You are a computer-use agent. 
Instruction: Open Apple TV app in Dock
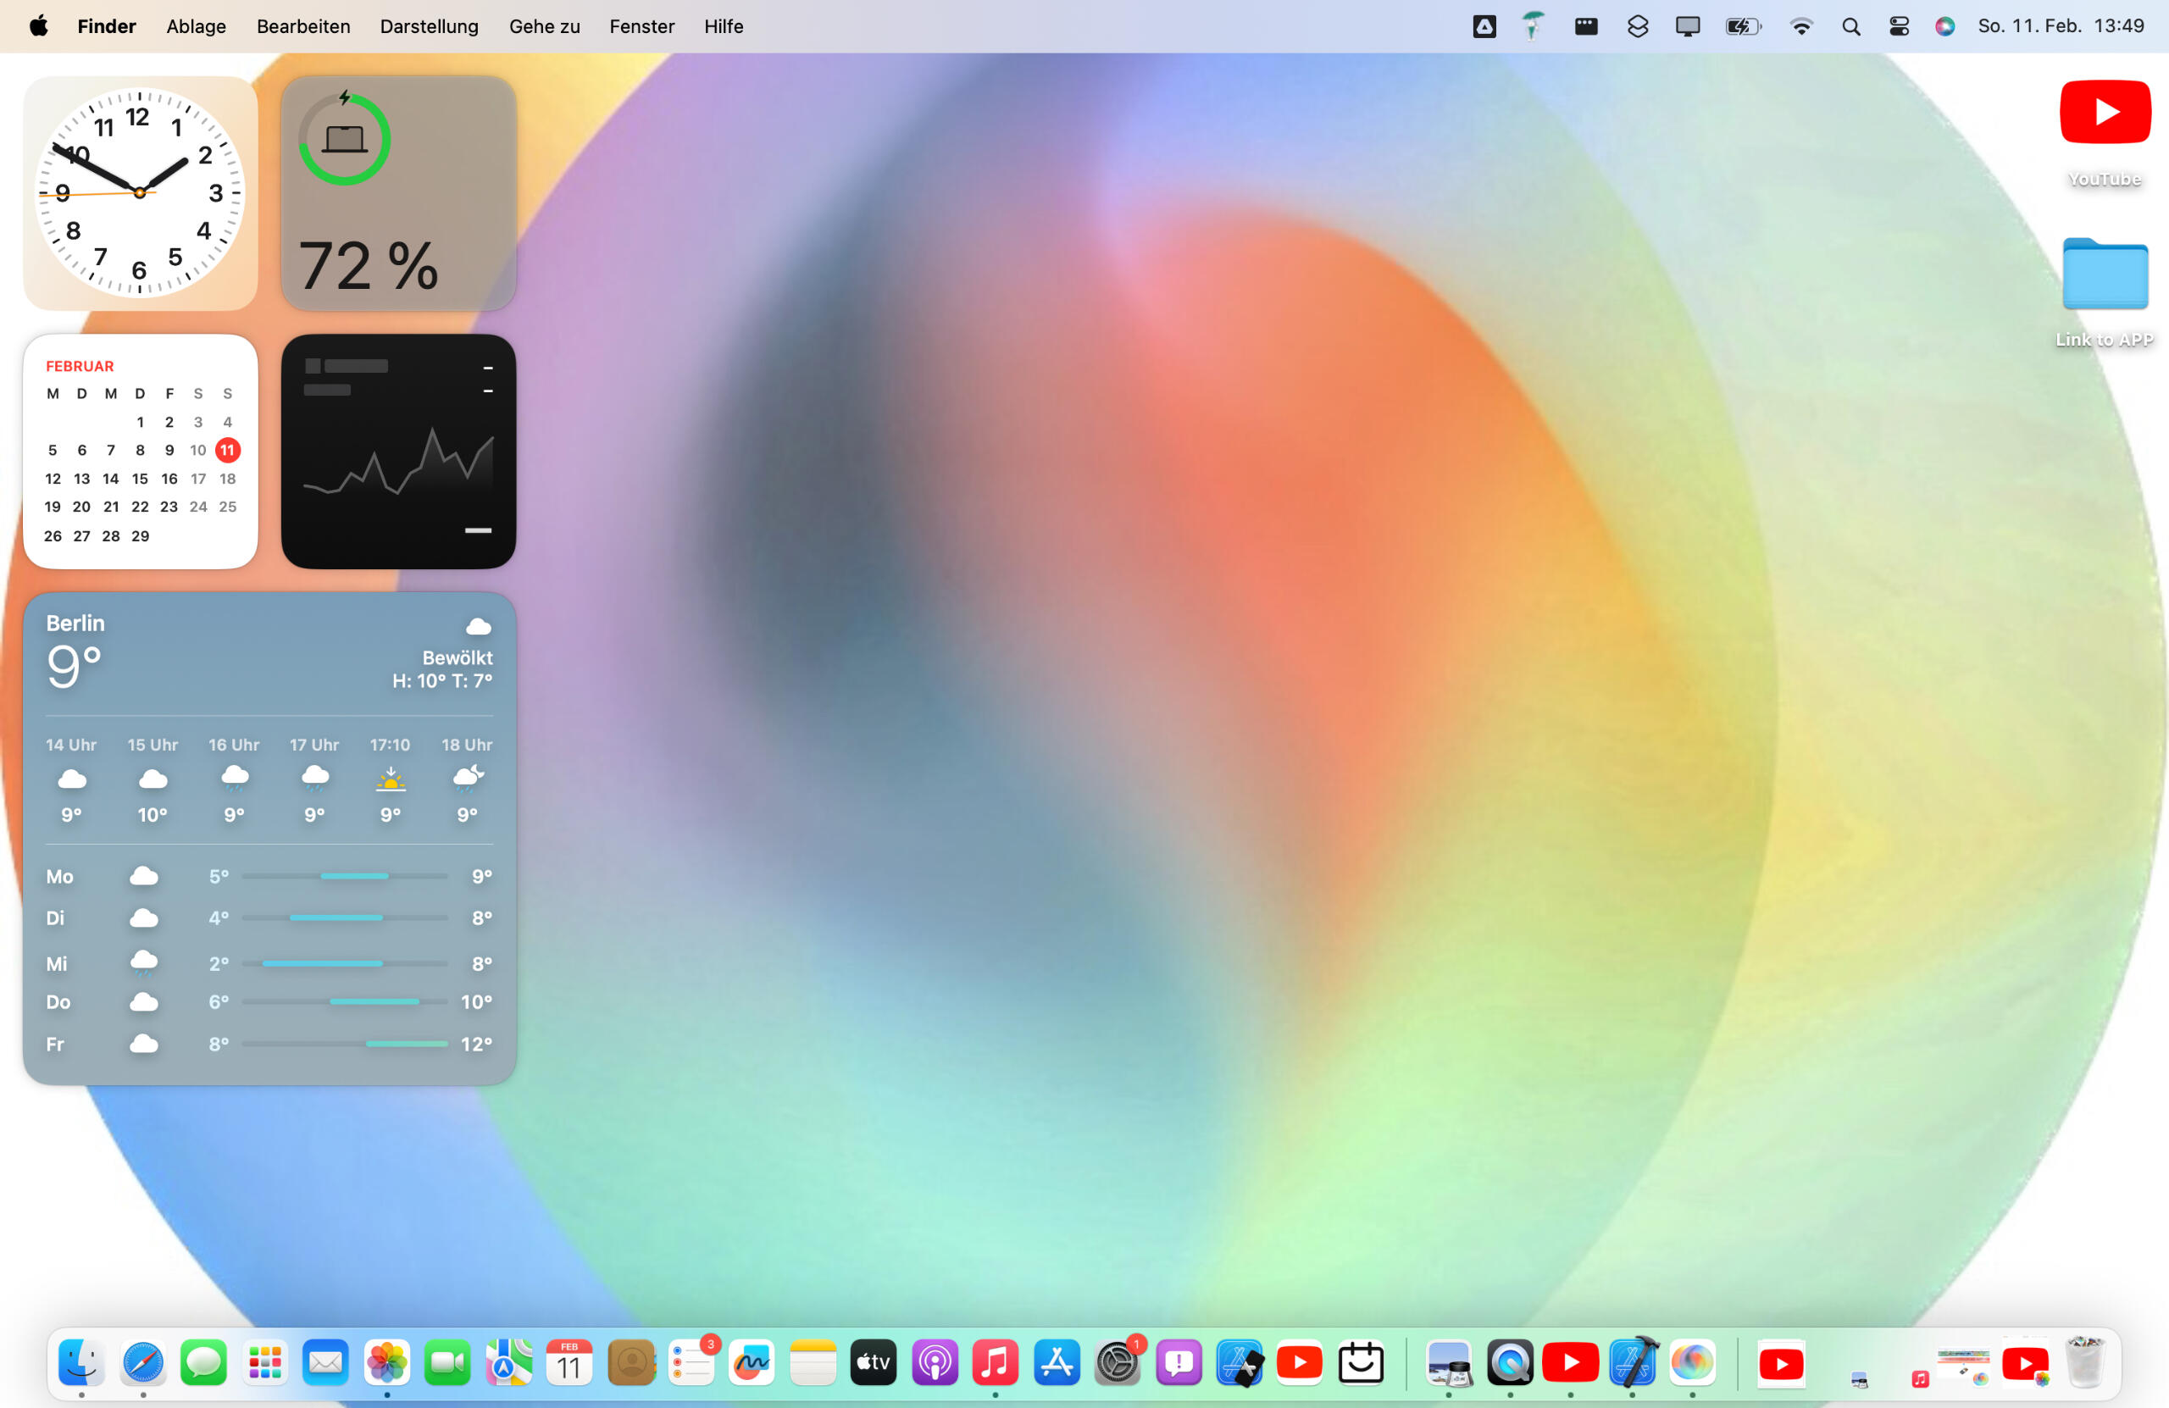[873, 1362]
